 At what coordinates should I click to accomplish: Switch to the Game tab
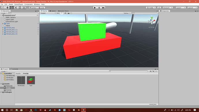[52, 11]
